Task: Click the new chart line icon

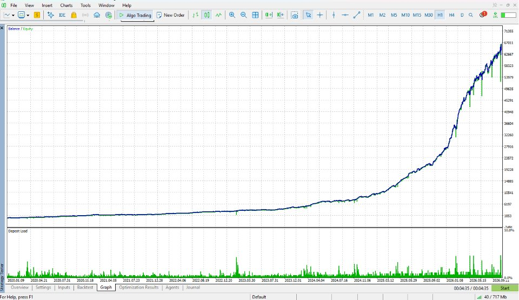Action: pos(7,15)
